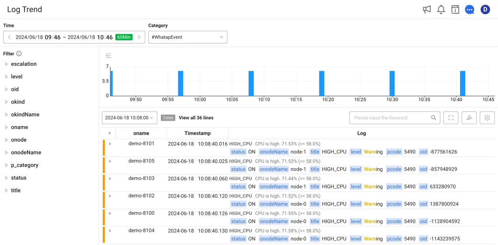Viewport: 498px width, 245px height.
Task: Toggle fullscreen log view button
Action: 451,118
